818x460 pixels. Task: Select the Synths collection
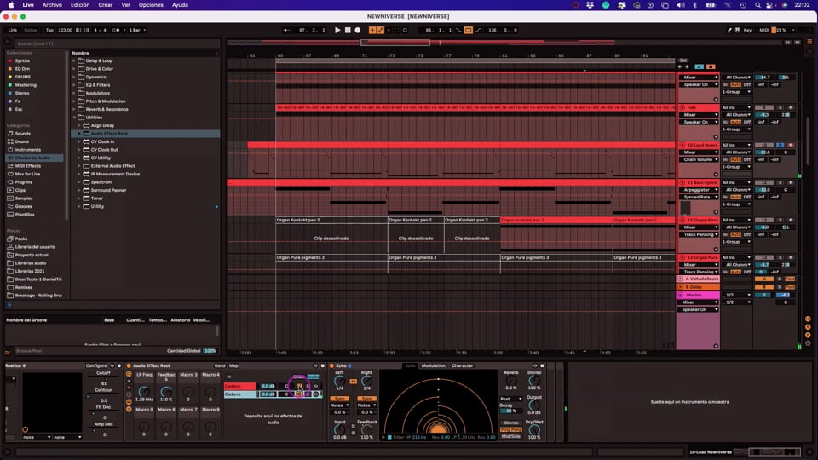coord(22,60)
